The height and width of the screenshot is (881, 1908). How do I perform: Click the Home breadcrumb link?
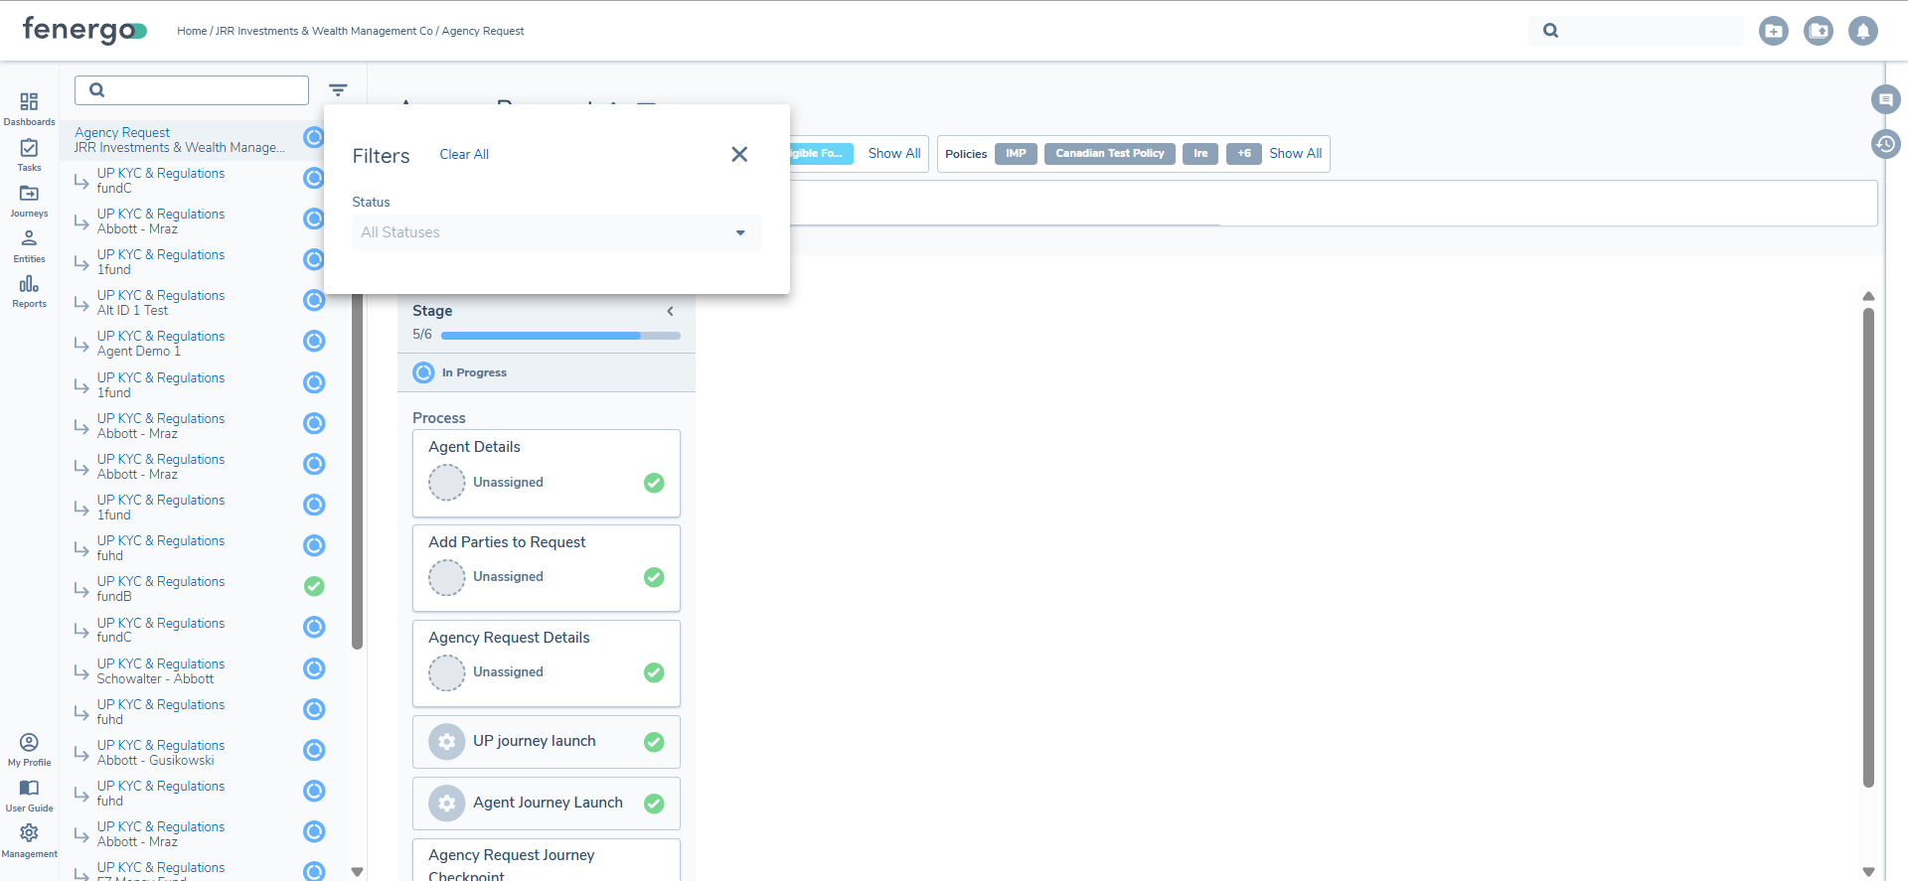(x=192, y=31)
